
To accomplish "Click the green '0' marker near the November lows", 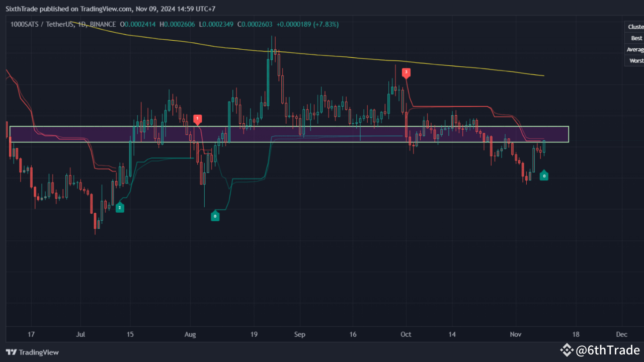I will point(544,175).
